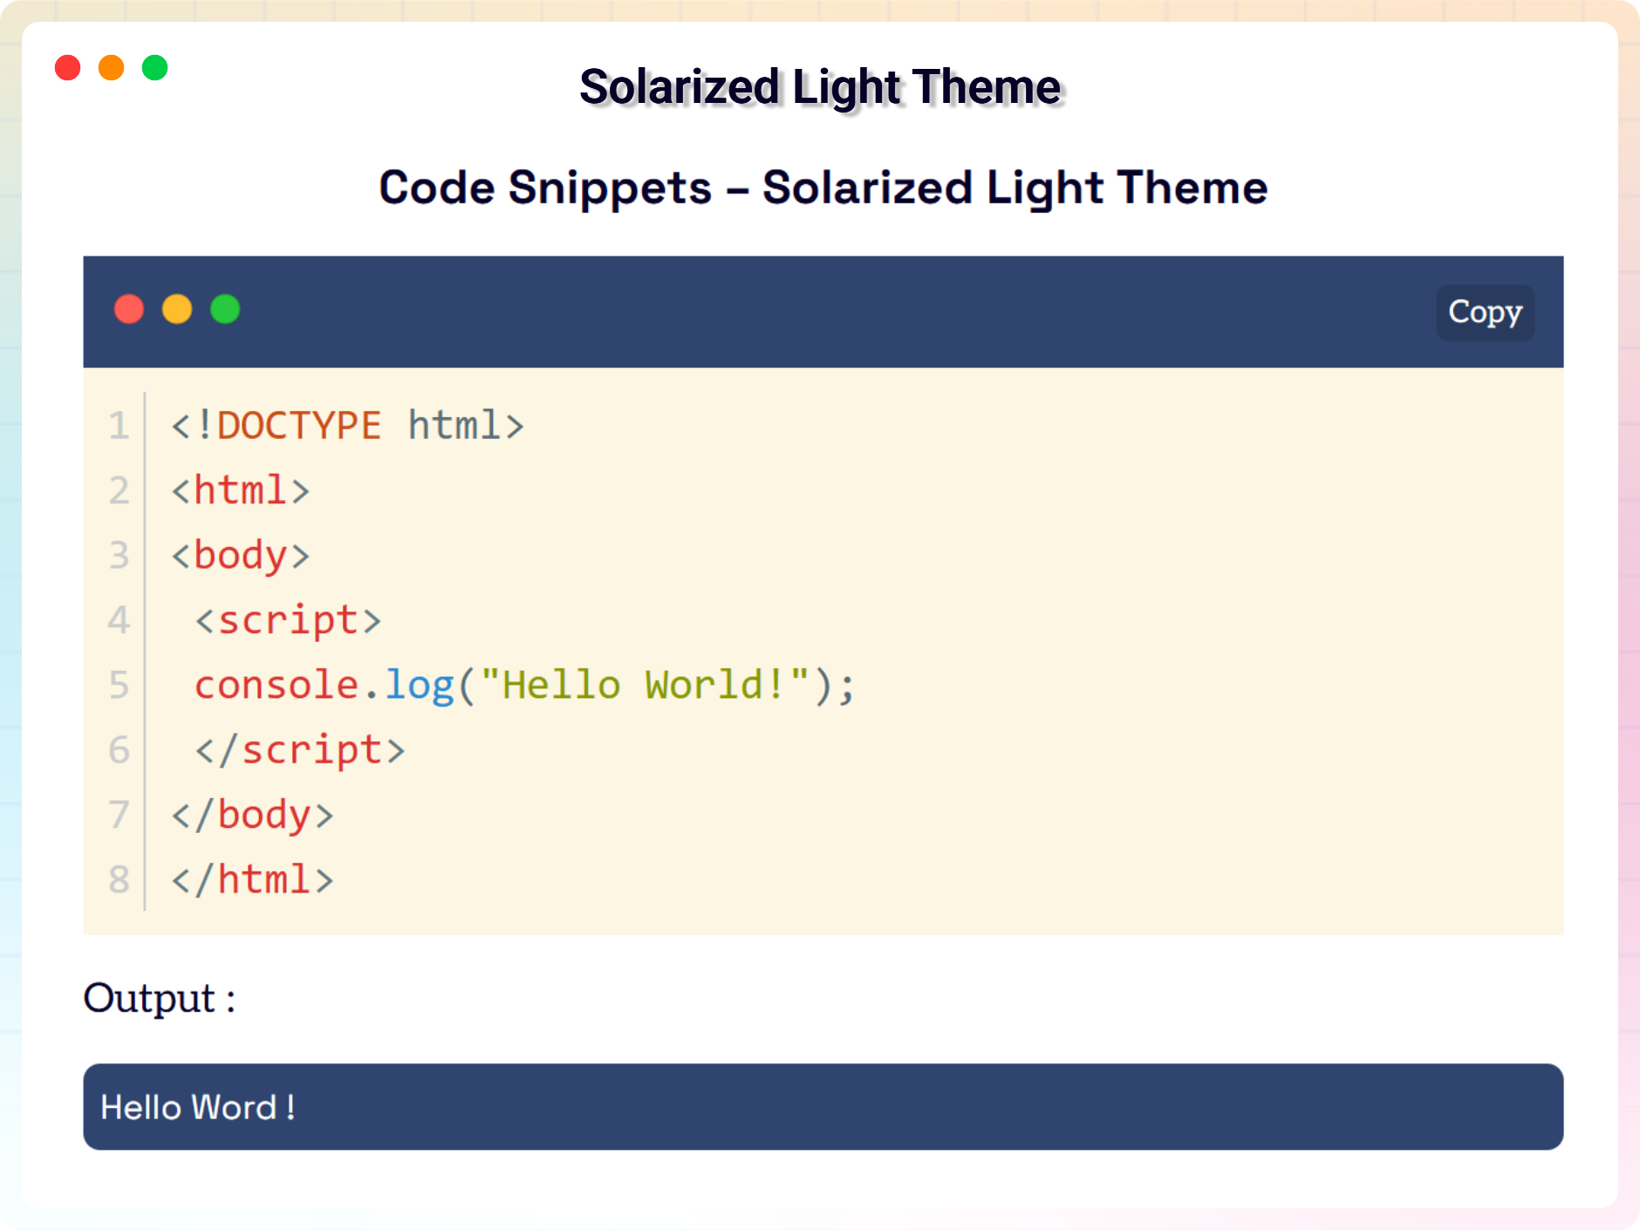Click the opening script tag on line 4

tap(288, 620)
